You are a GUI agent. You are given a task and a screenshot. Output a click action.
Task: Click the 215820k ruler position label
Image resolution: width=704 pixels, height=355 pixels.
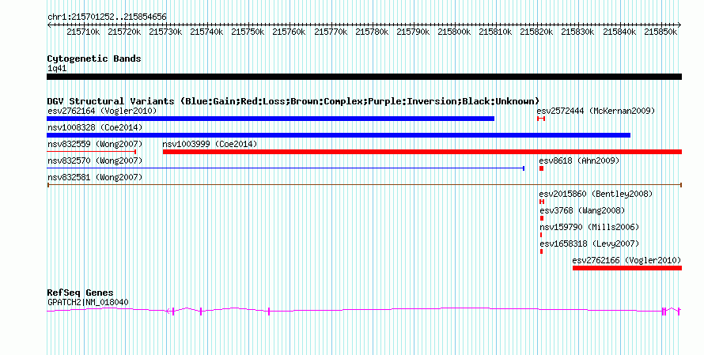point(536,32)
